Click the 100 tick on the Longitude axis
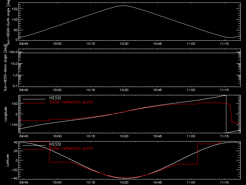This screenshot has width=246, height=185. (x=15, y=104)
